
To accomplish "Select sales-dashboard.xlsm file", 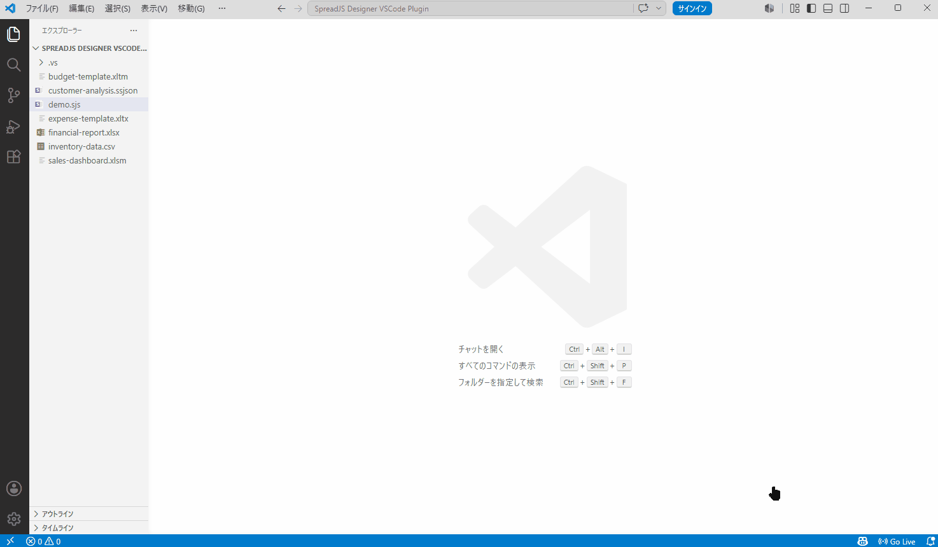I will (x=89, y=160).
